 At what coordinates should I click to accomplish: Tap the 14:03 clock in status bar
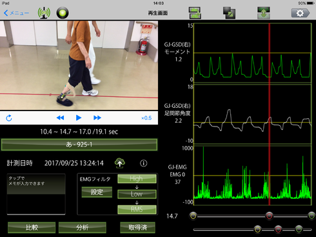159,3
